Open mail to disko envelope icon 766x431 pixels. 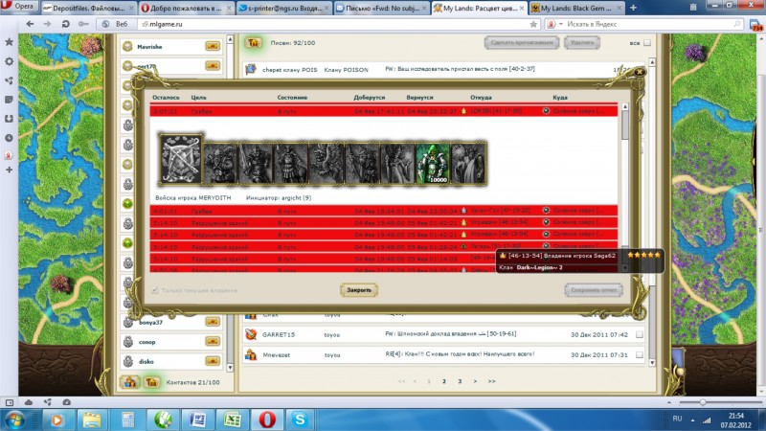[213, 361]
